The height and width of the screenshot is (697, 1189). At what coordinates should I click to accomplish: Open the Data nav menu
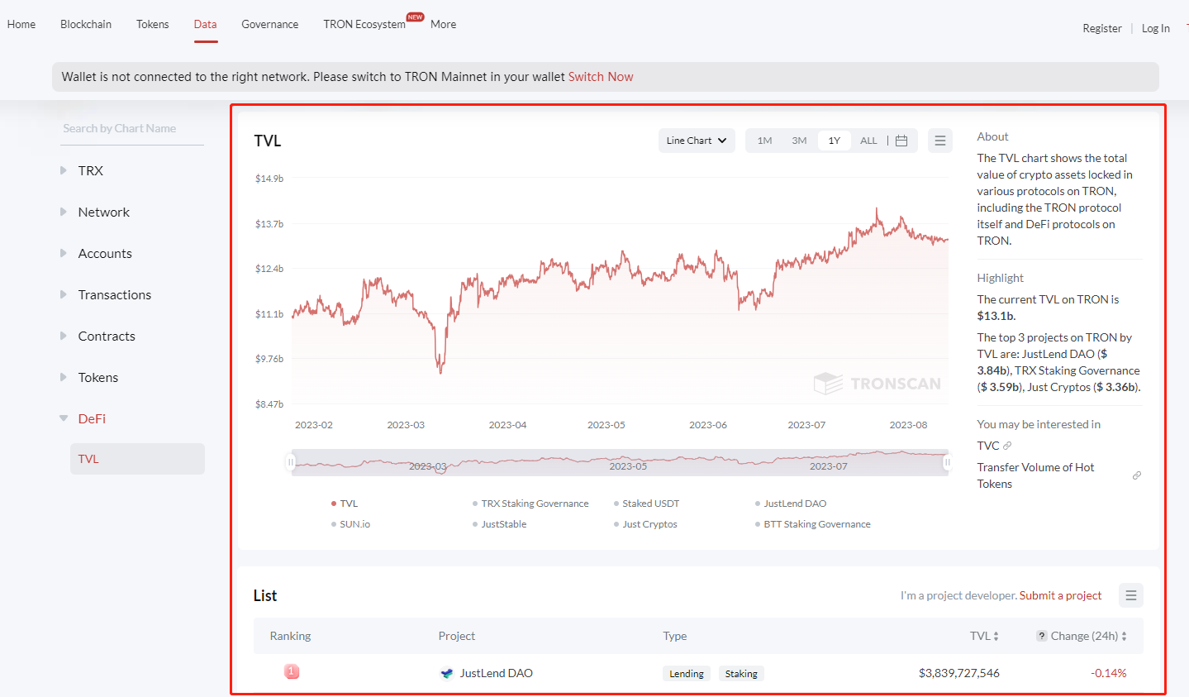tap(205, 24)
